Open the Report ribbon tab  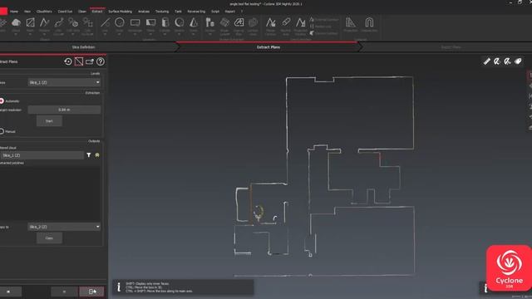point(229,11)
